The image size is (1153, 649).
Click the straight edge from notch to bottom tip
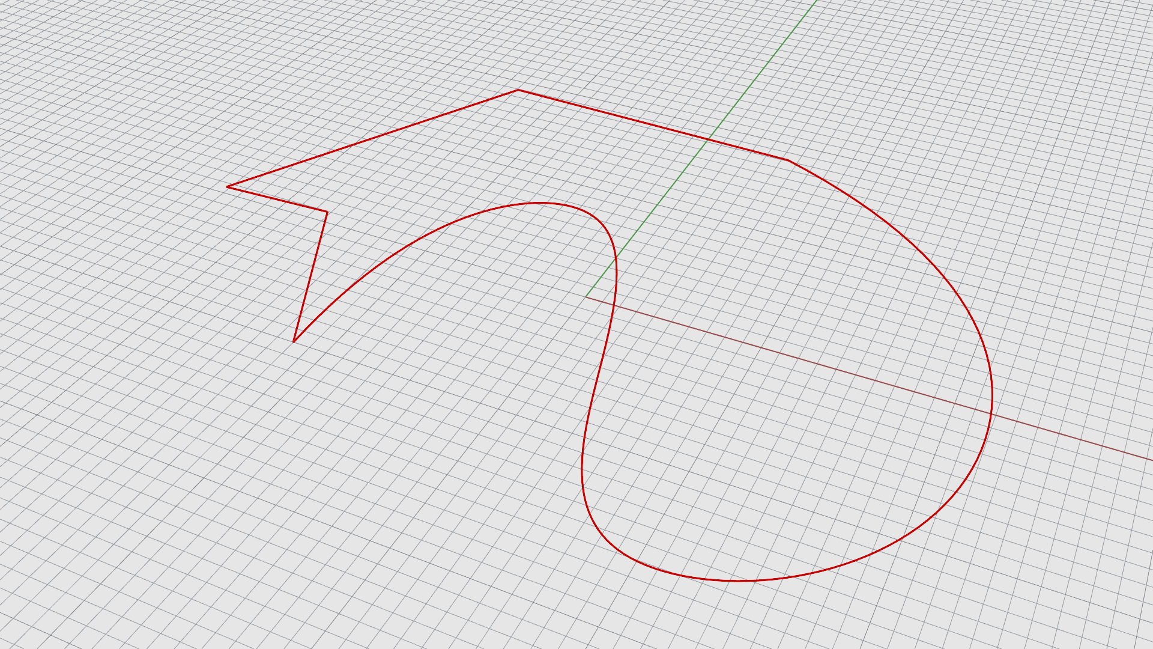tap(310, 276)
